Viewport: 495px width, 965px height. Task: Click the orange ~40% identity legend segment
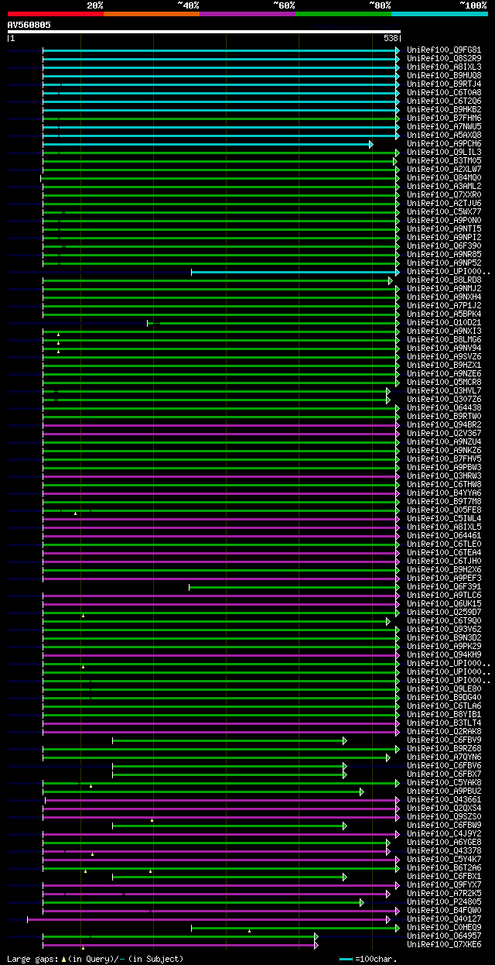(152, 14)
